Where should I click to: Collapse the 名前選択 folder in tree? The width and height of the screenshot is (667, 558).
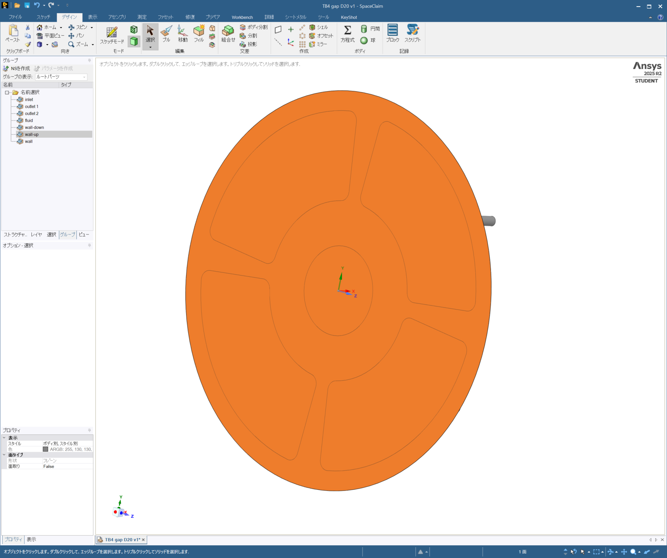[x=7, y=93]
